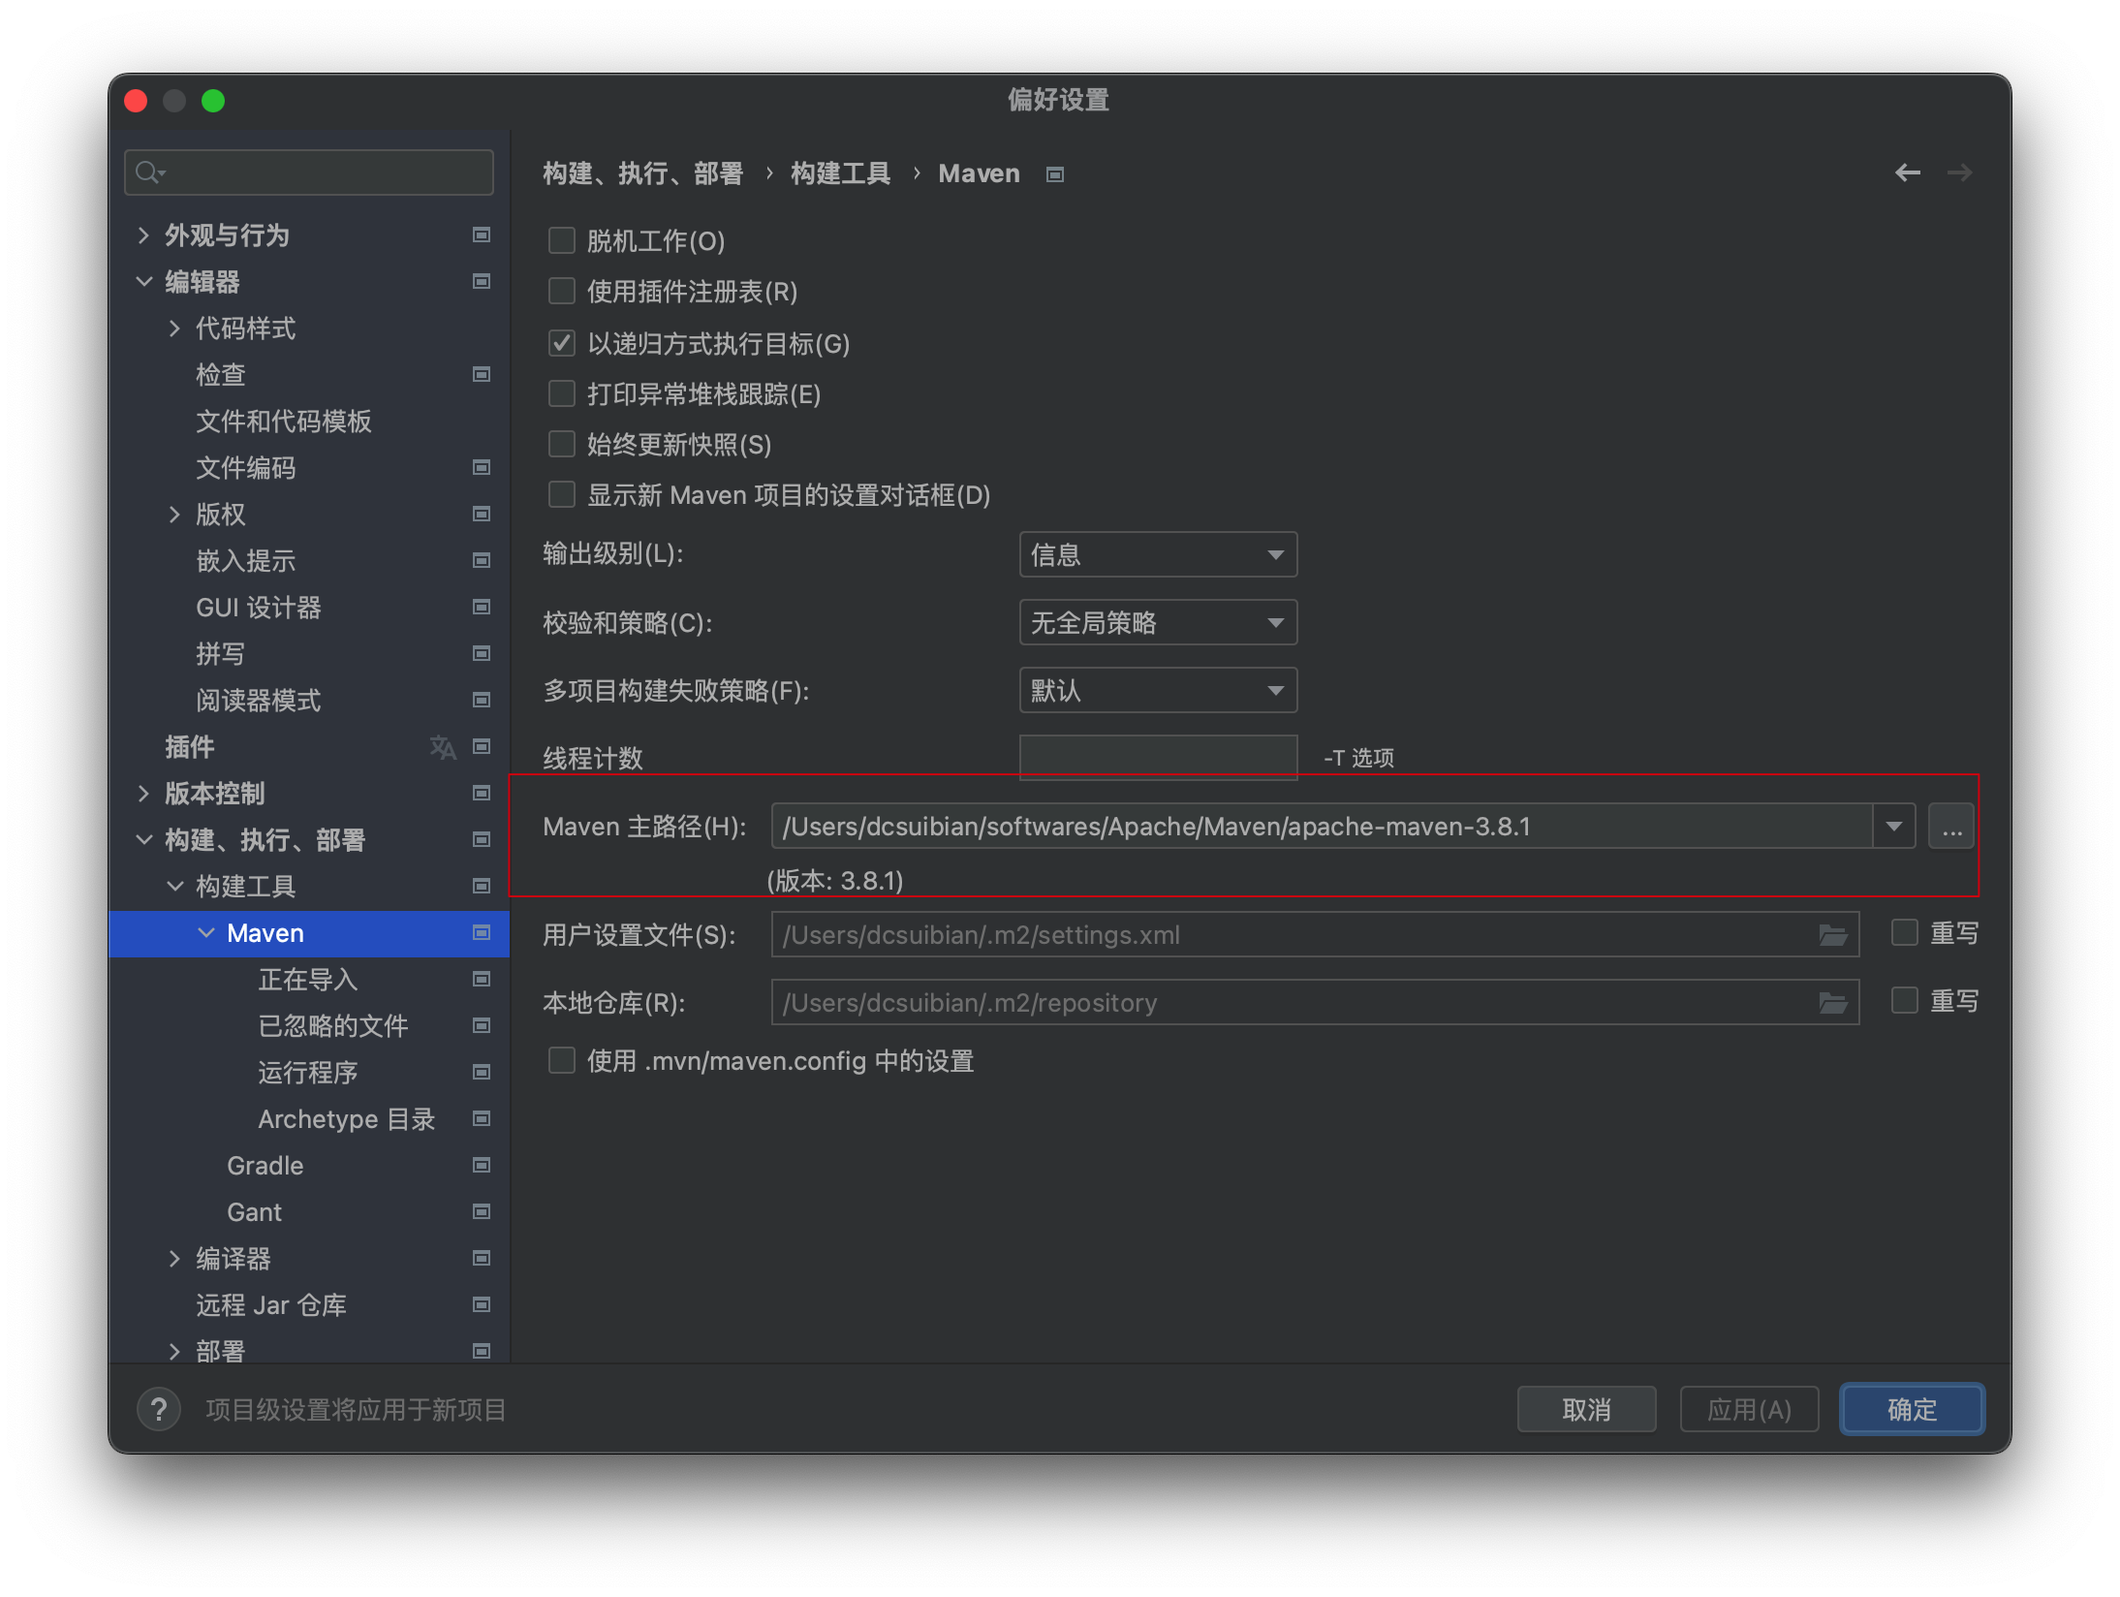
Task: Enable 始终更新快照(S) checkbox
Action: (562, 444)
